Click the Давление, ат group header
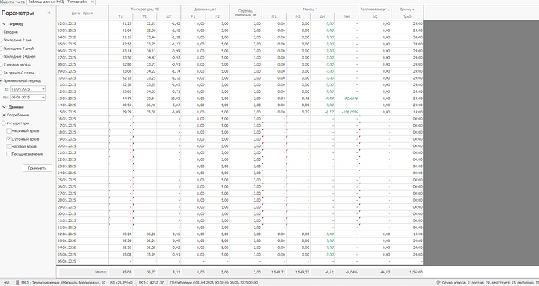 pyautogui.click(x=205, y=9)
